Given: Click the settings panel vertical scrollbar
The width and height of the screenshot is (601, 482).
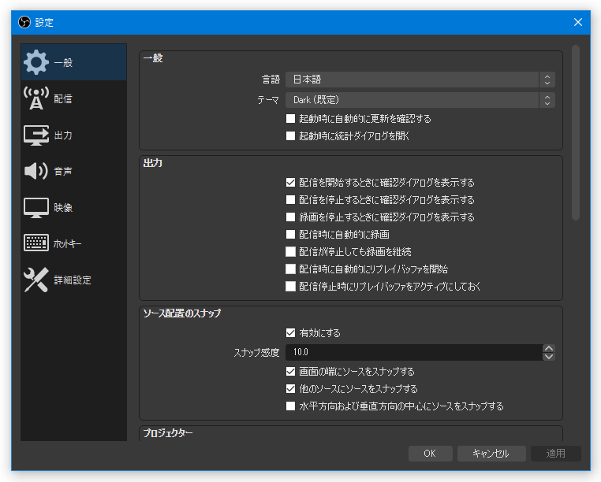Looking at the screenshot, I should click(575, 132).
